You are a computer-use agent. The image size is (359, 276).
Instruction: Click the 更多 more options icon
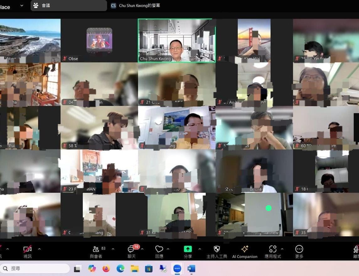(x=299, y=249)
